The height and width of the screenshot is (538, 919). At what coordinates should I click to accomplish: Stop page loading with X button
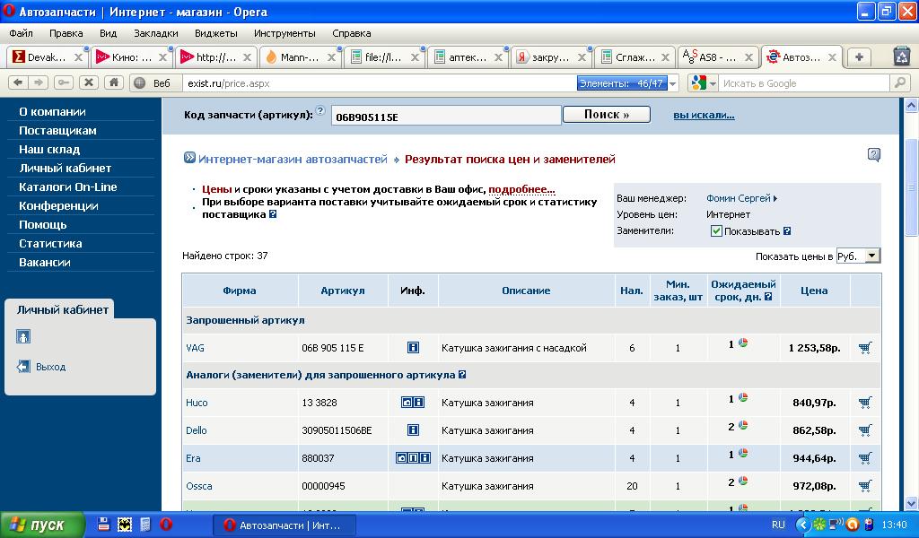point(88,82)
